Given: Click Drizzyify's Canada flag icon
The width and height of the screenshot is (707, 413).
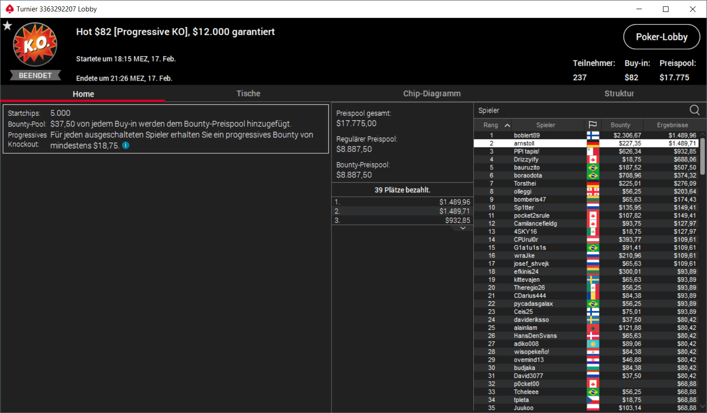Looking at the screenshot, I should point(593,159).
